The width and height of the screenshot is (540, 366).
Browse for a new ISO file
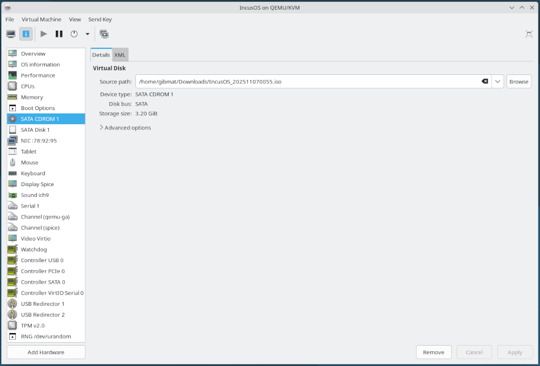pyautogui.click(x=518, y=81)
